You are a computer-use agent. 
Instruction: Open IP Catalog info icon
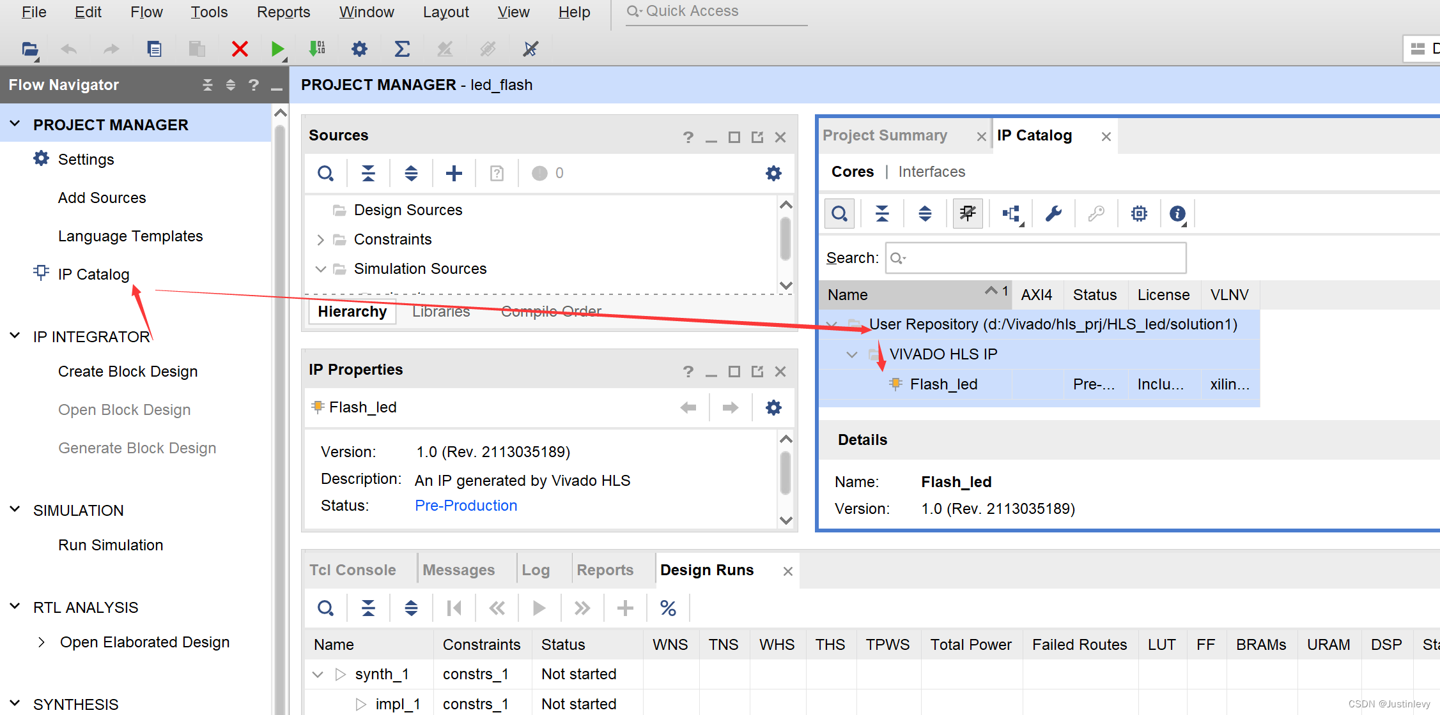coord(1177,213)
